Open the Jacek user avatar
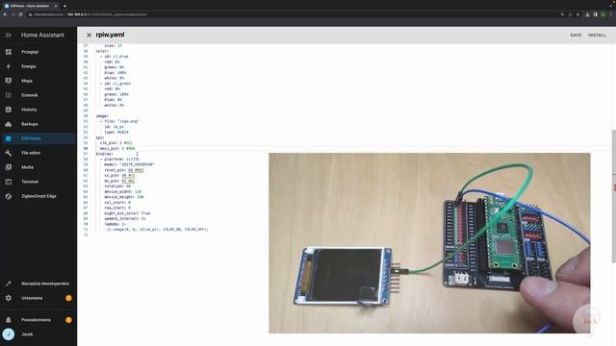This screenshot has height=346, width=616. pos(9,334)
